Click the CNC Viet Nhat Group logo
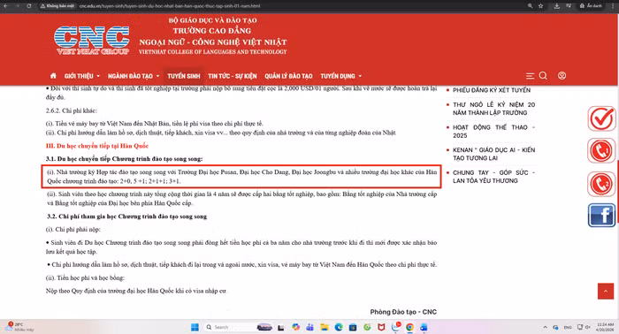 92,41
